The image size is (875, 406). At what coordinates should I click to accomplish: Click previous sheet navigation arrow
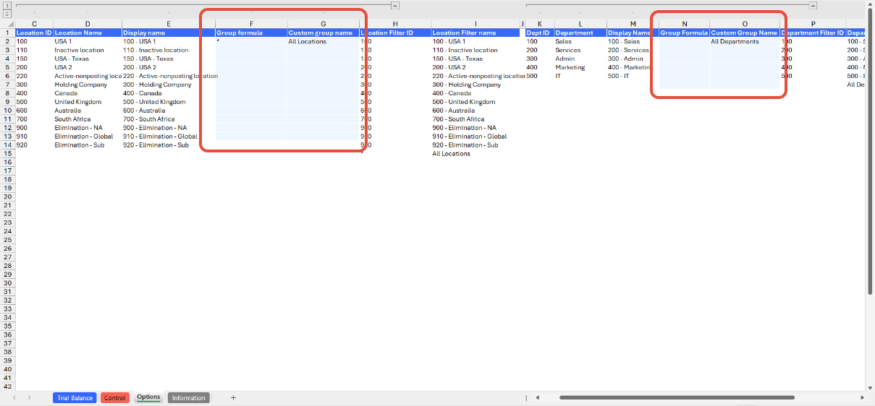pyautogui.click(x=14, y=397)
